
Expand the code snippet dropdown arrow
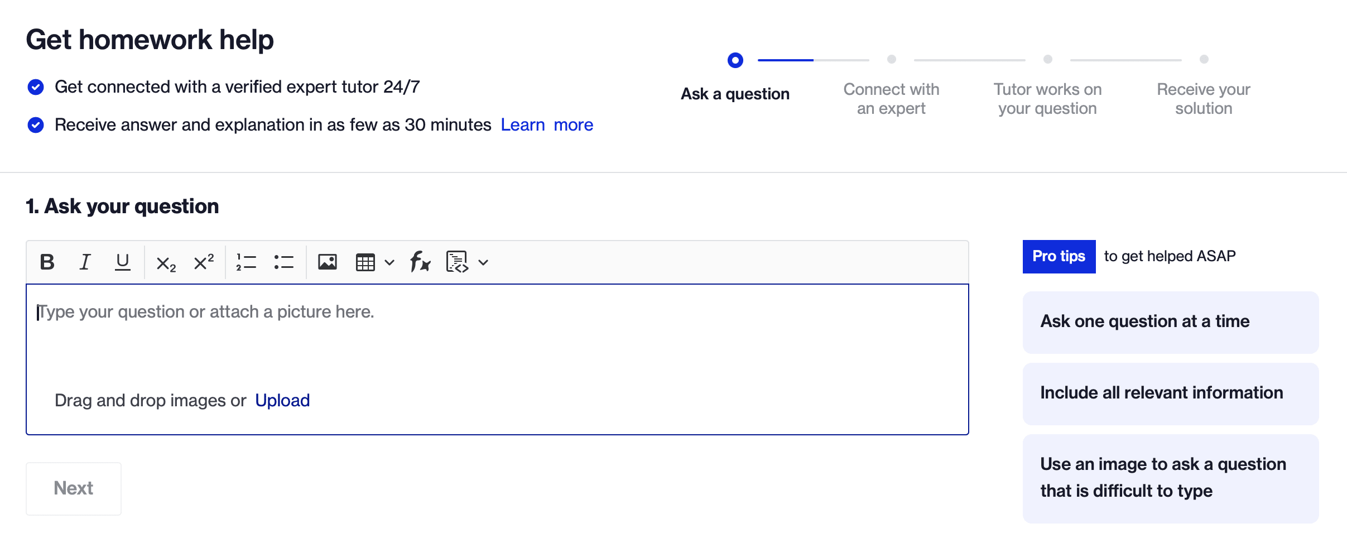pyautogui.click(x=483, y=262)
